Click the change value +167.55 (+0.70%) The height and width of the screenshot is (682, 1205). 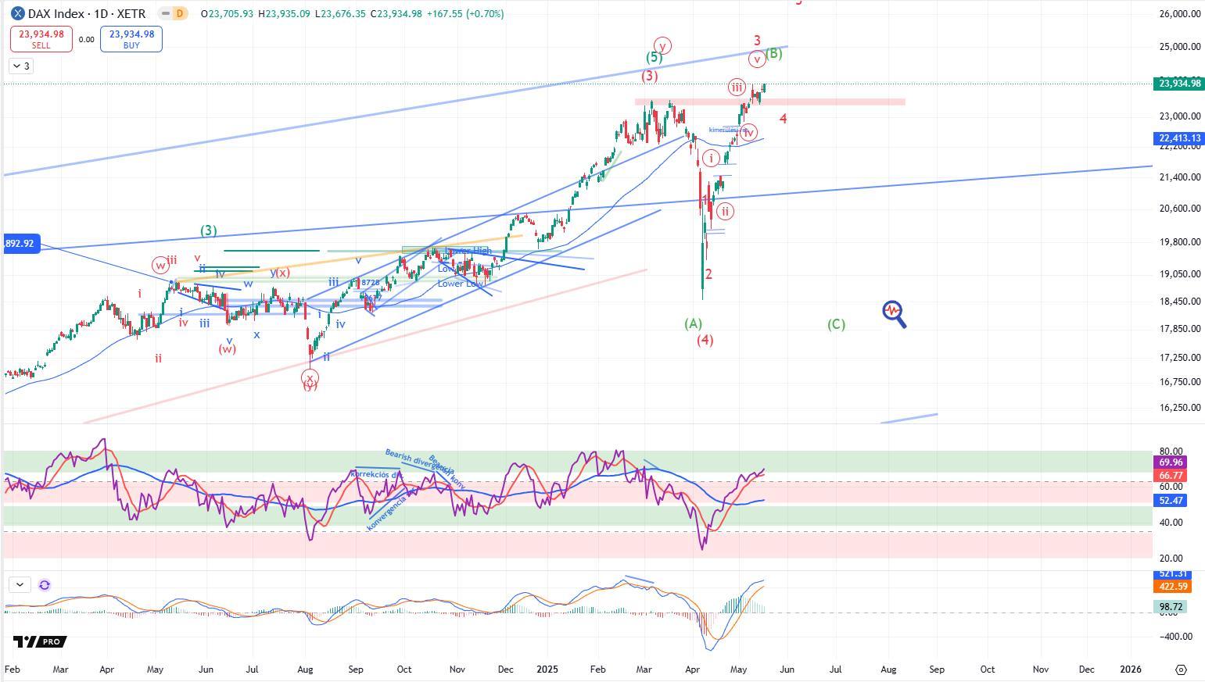point(465,14)
